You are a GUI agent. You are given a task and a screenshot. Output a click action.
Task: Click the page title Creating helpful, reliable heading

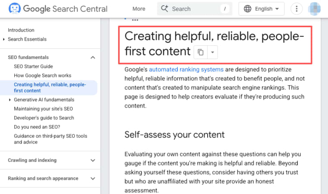(214, 44)
